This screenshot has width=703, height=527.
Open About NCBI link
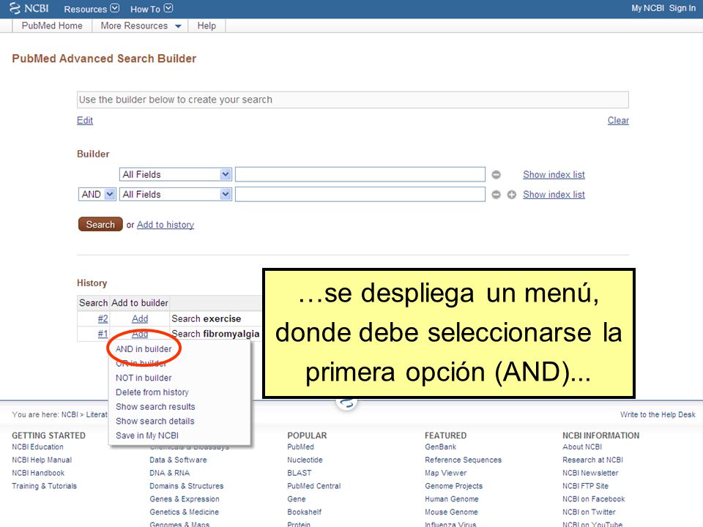582,446
